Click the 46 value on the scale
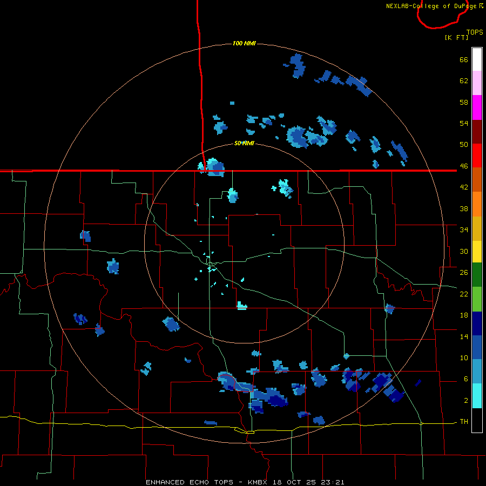The height and width of the screenshot is (486, 486). point(464,166)
